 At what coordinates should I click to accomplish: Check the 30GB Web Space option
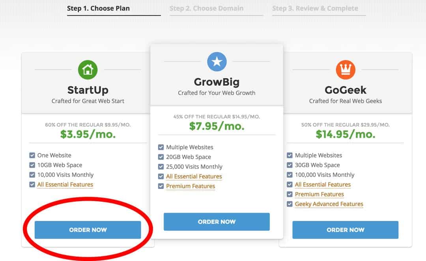tap(290, 165)
